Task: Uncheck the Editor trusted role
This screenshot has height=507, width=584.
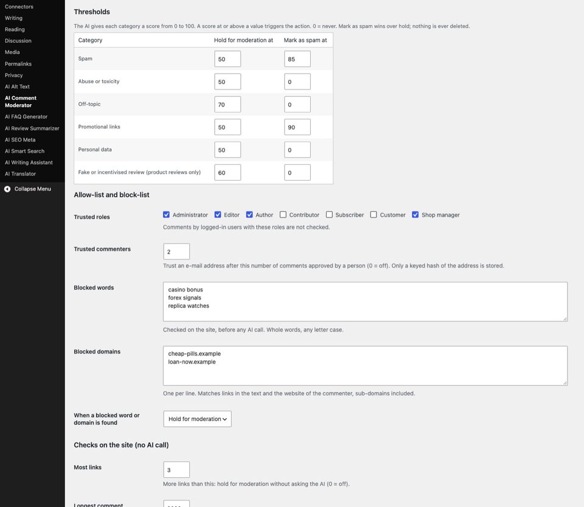Action: [x=218, y=215]
